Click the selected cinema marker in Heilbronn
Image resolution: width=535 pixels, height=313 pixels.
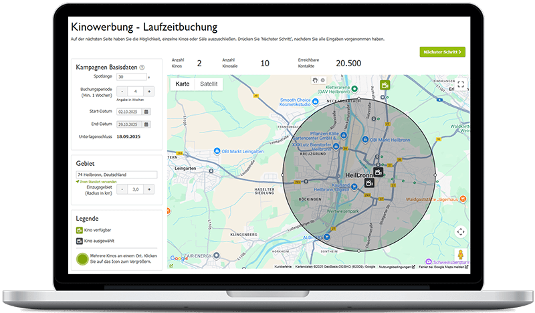369,183
